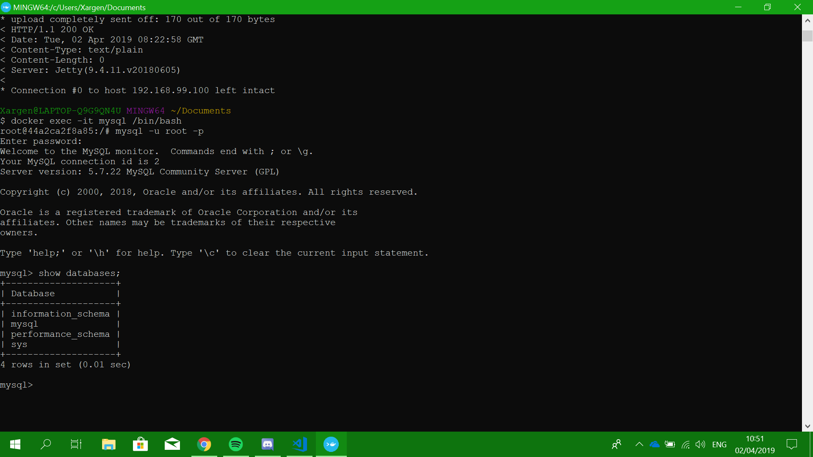The height and width of the screenshot is (457, 813).
Task: Switch to Visual Studio Code window
Action: point(299,444)
